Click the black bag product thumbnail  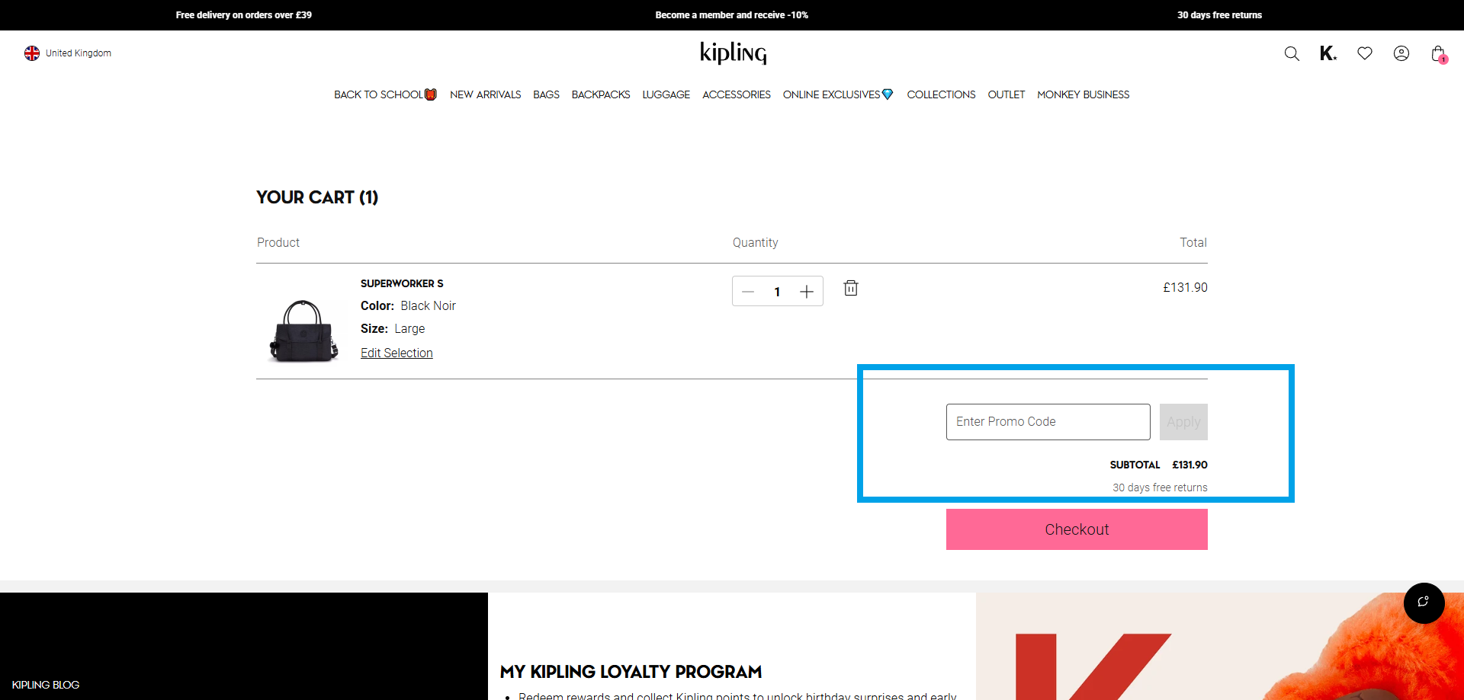point(303,330)
